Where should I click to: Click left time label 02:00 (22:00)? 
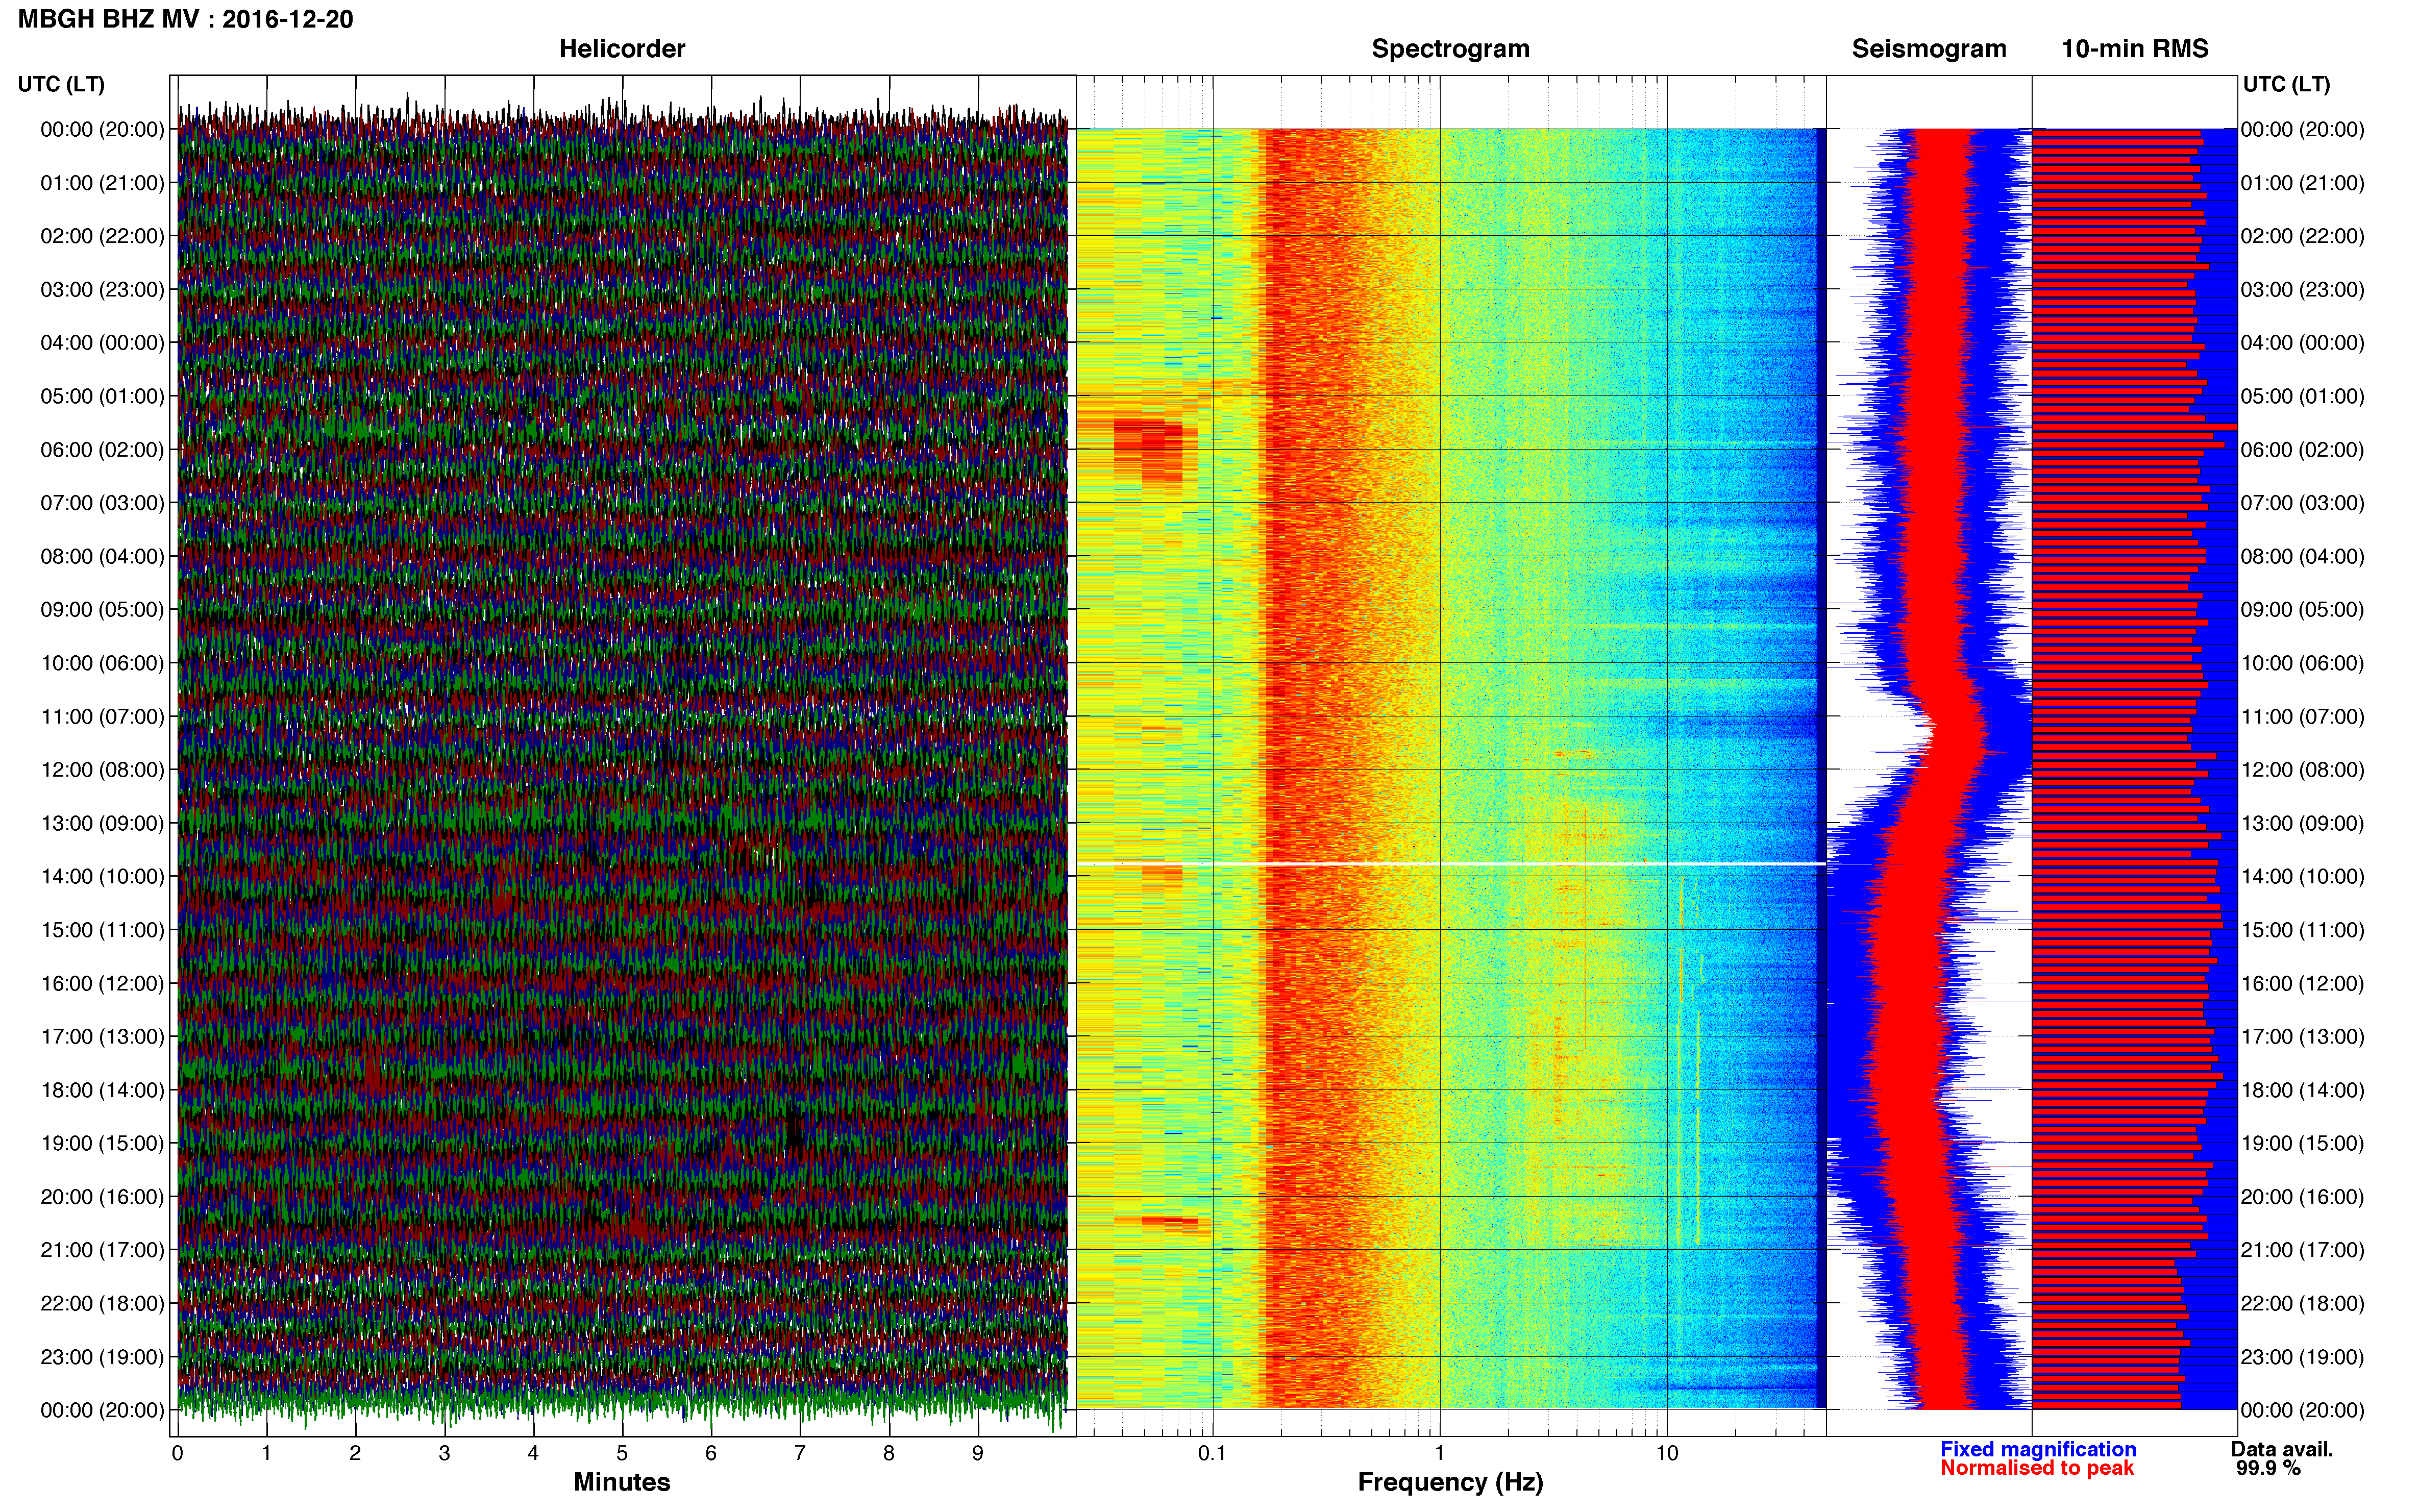tap(102, 236)
